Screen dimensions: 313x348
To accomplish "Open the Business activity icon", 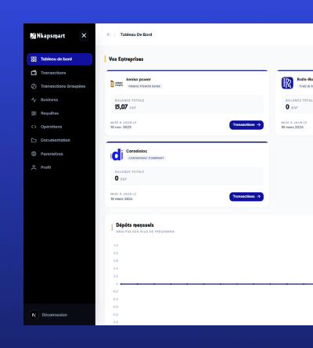I will click(34, 100).
